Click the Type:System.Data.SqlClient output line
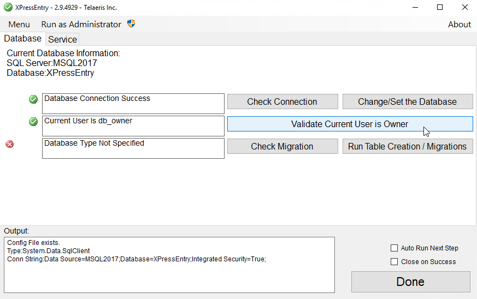 pyautogui.click(x=49, y=251)
